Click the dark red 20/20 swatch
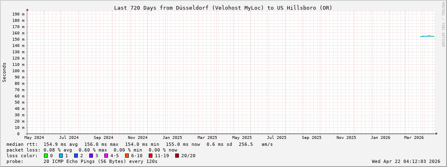This screenshot has height=167, width=447. 177,156
